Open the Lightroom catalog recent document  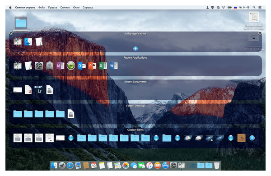tap(39, 90)
